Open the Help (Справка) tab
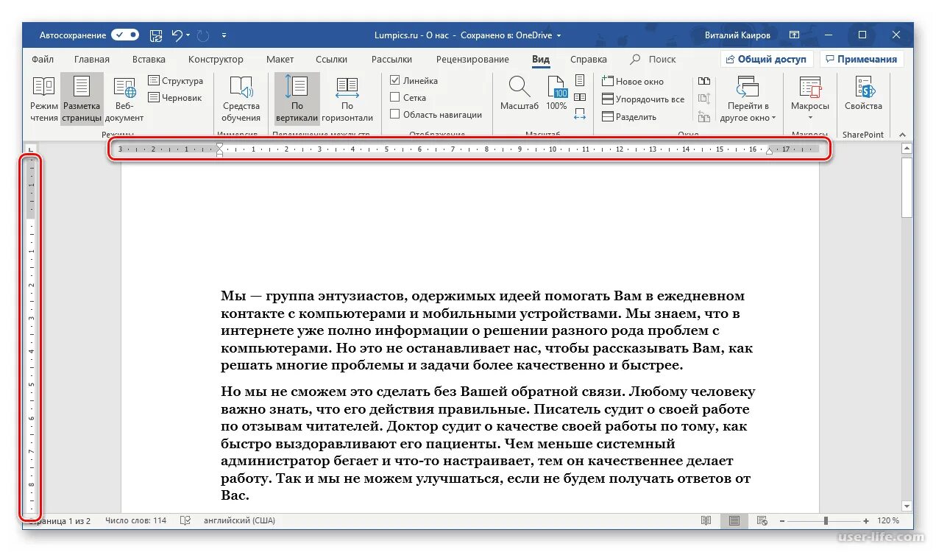This screenshot has height=552, width=936. (x=589, y=60)
